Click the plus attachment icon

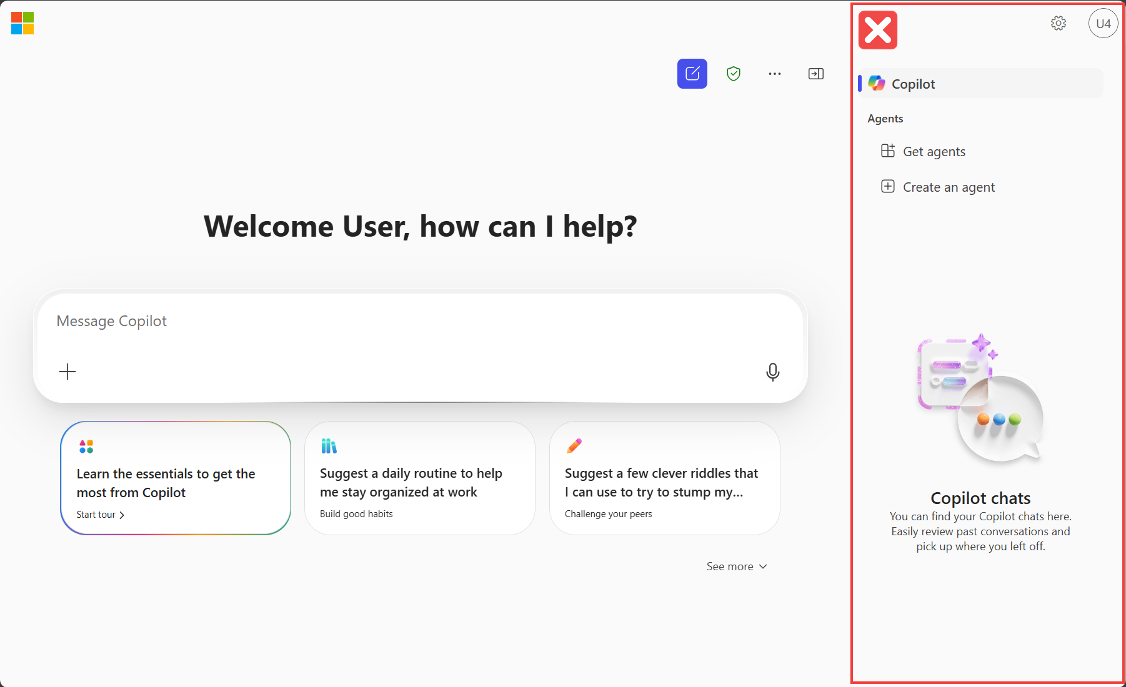click(x=67, y=372)
